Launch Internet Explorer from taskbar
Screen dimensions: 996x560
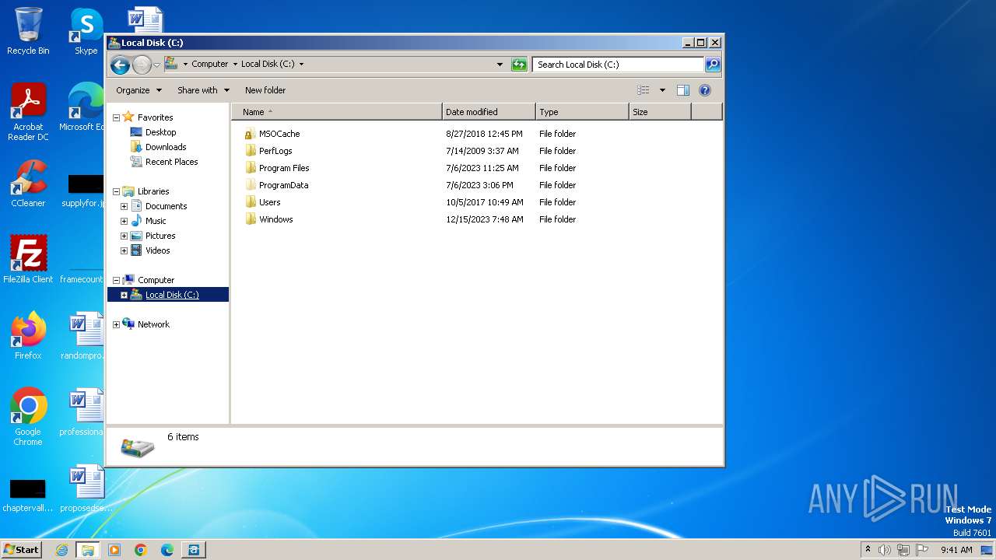(61, 550)
